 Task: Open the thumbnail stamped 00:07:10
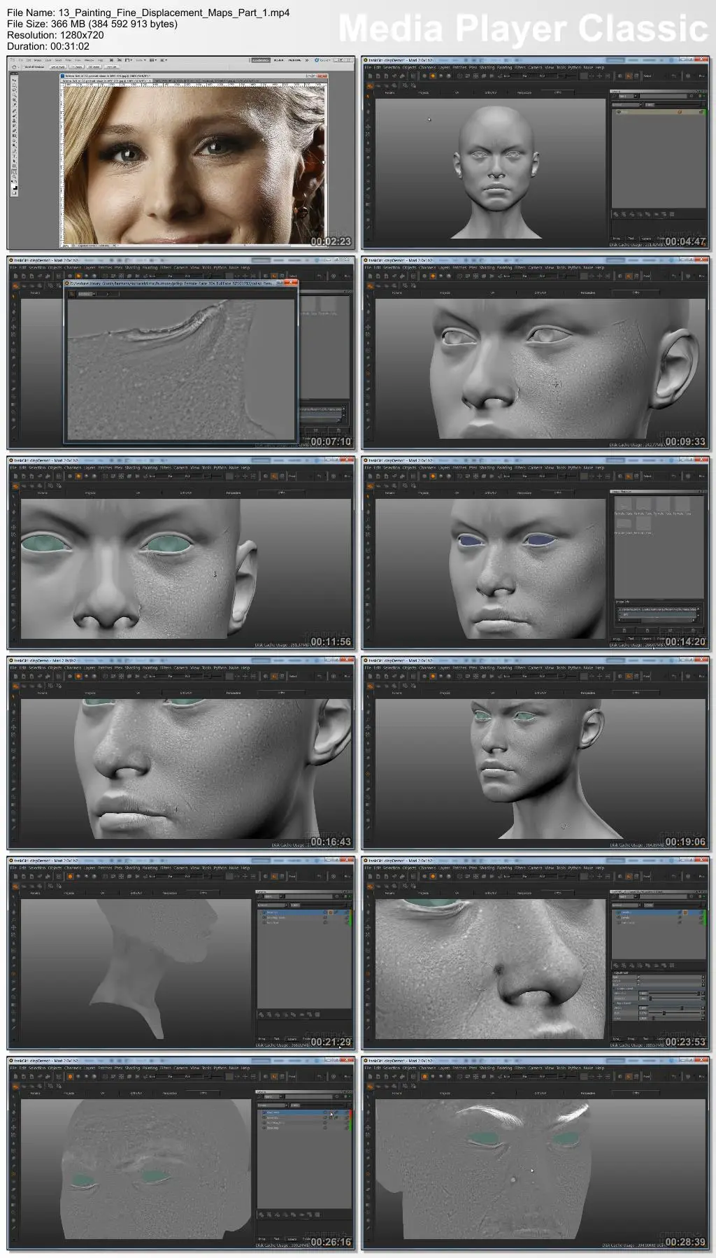[x=180, y=353]
